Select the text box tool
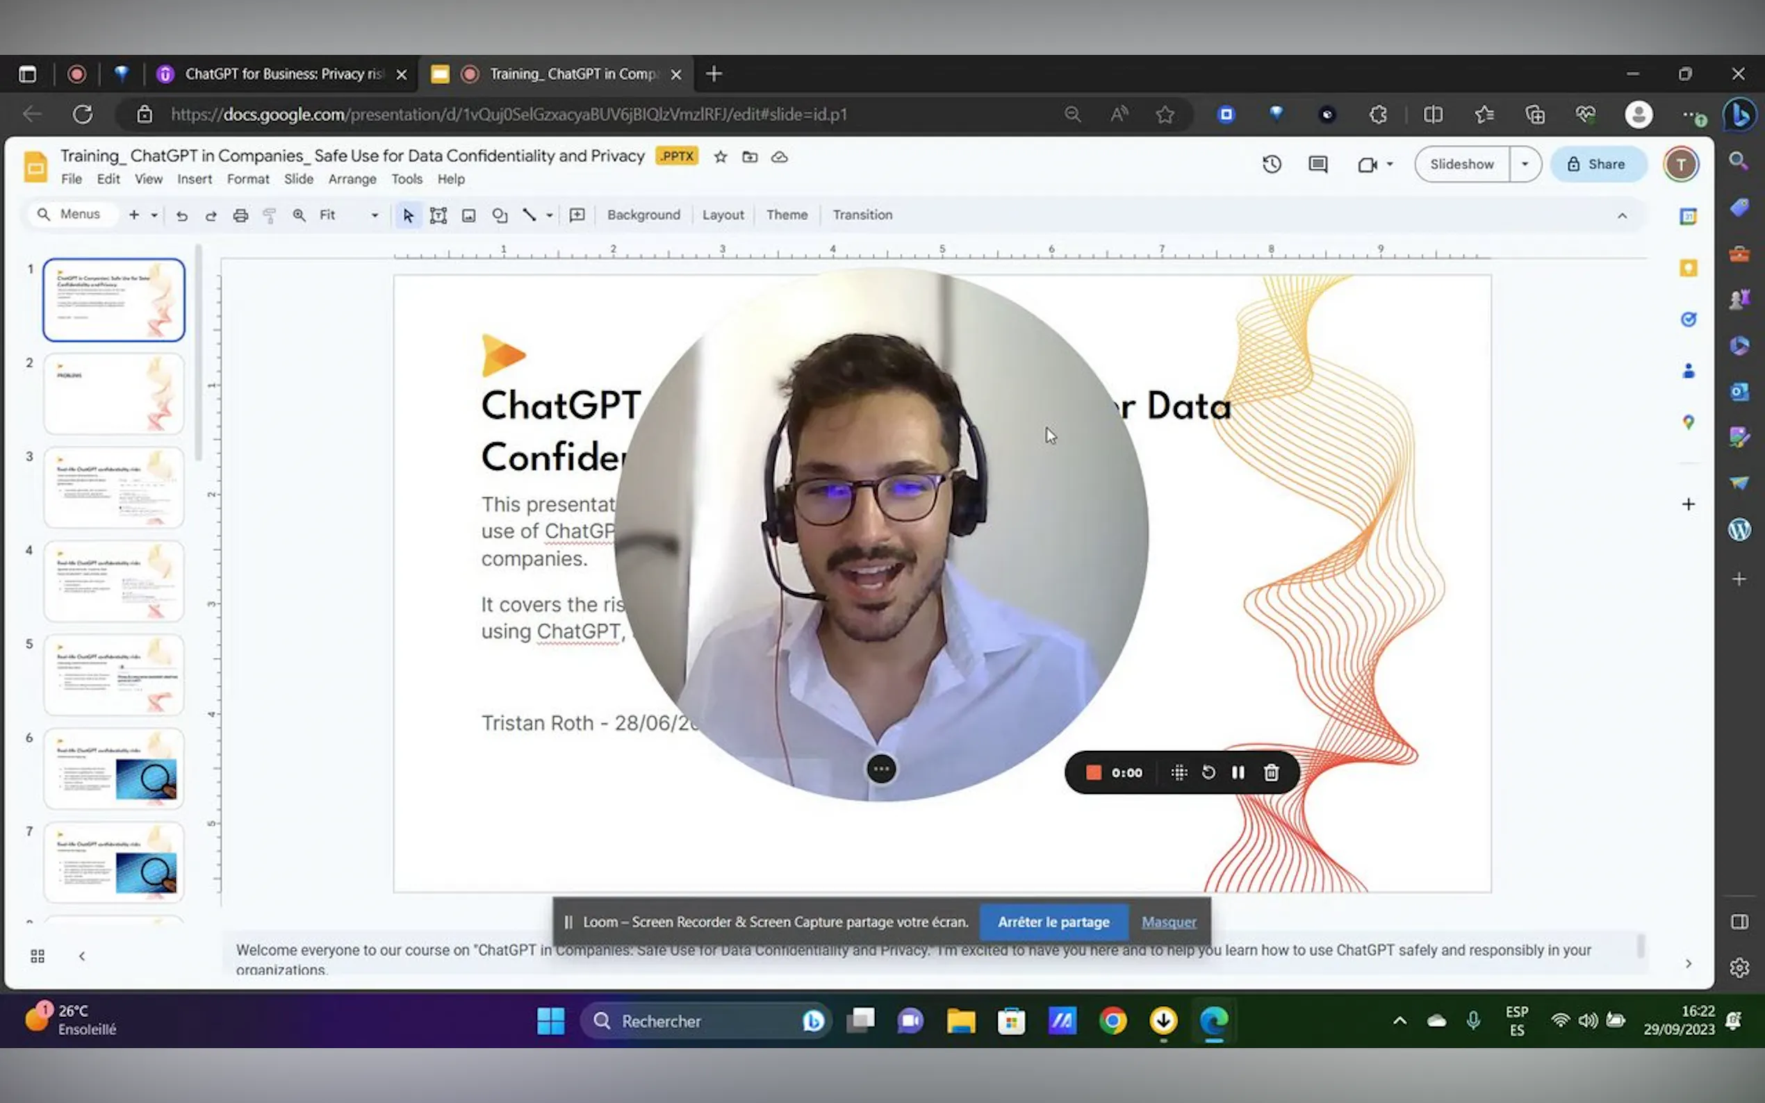 point(438,215)
